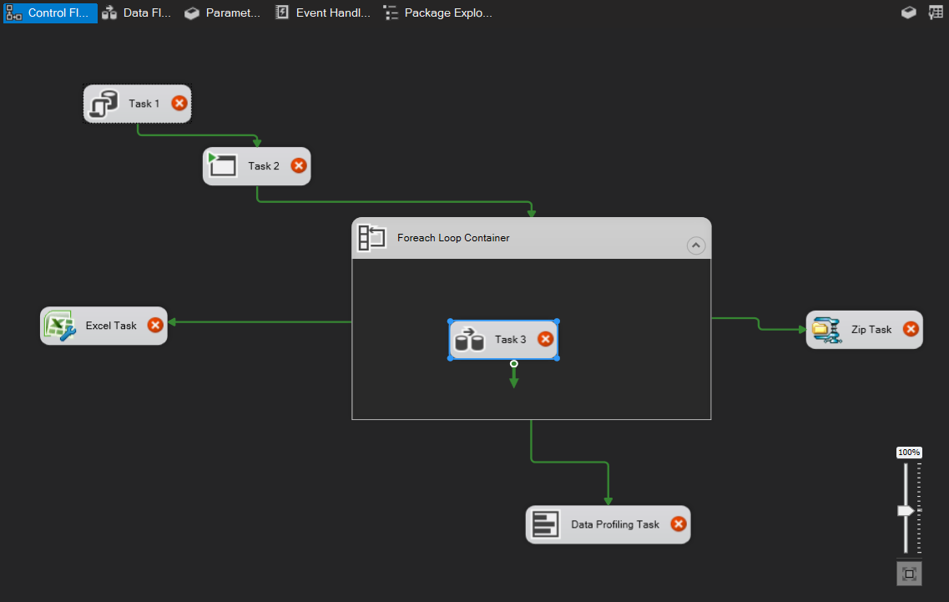Open the package deployment cube icon
This screenshot has width=949, height=602.
(909, 13)
